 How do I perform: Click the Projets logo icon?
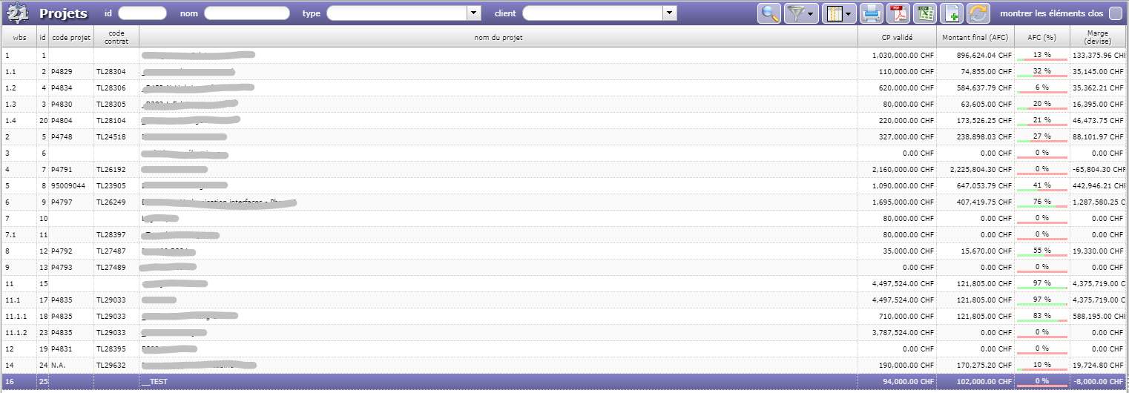pos(16,13)
